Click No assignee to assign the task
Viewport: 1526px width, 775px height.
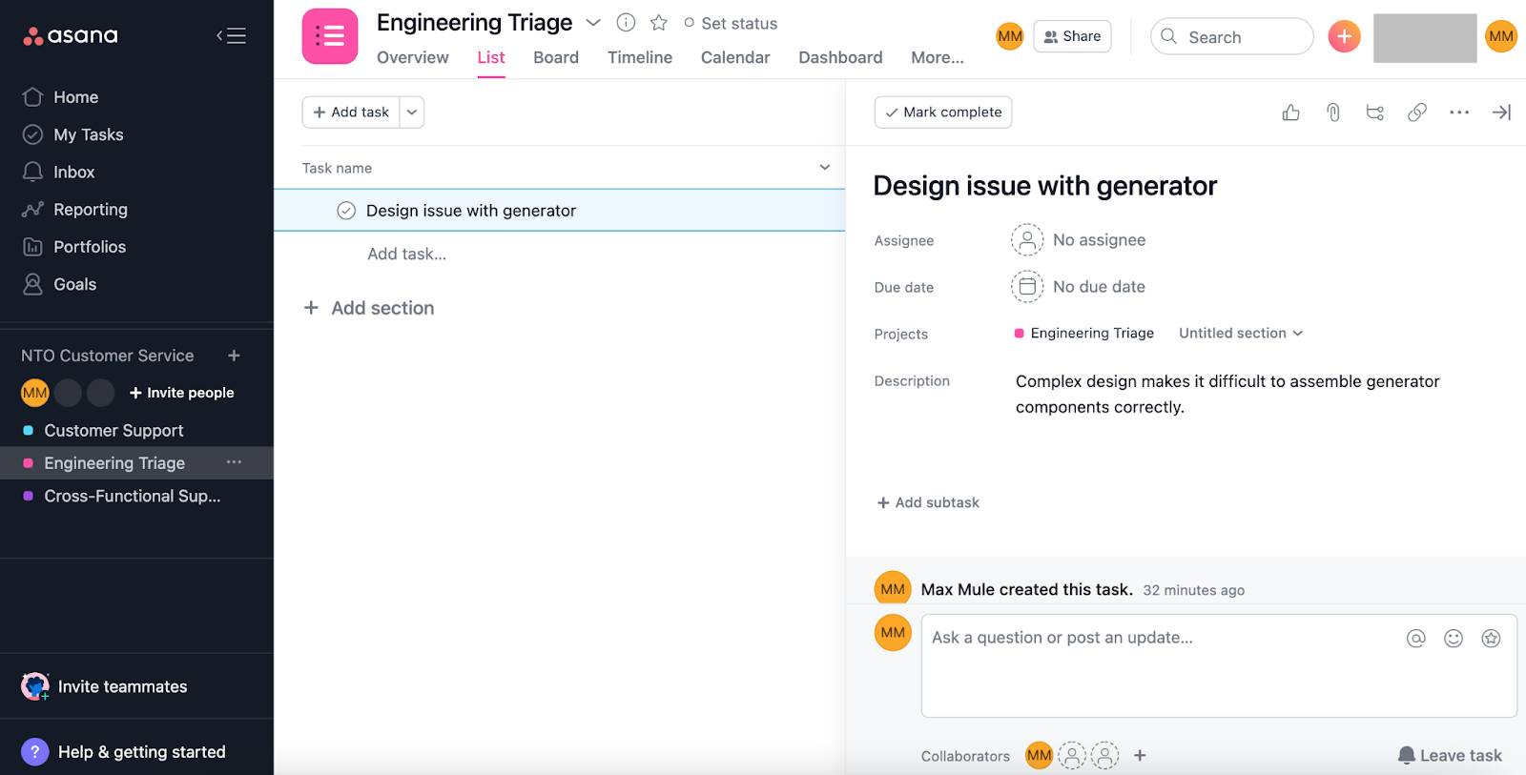[x=1079, y=240]
